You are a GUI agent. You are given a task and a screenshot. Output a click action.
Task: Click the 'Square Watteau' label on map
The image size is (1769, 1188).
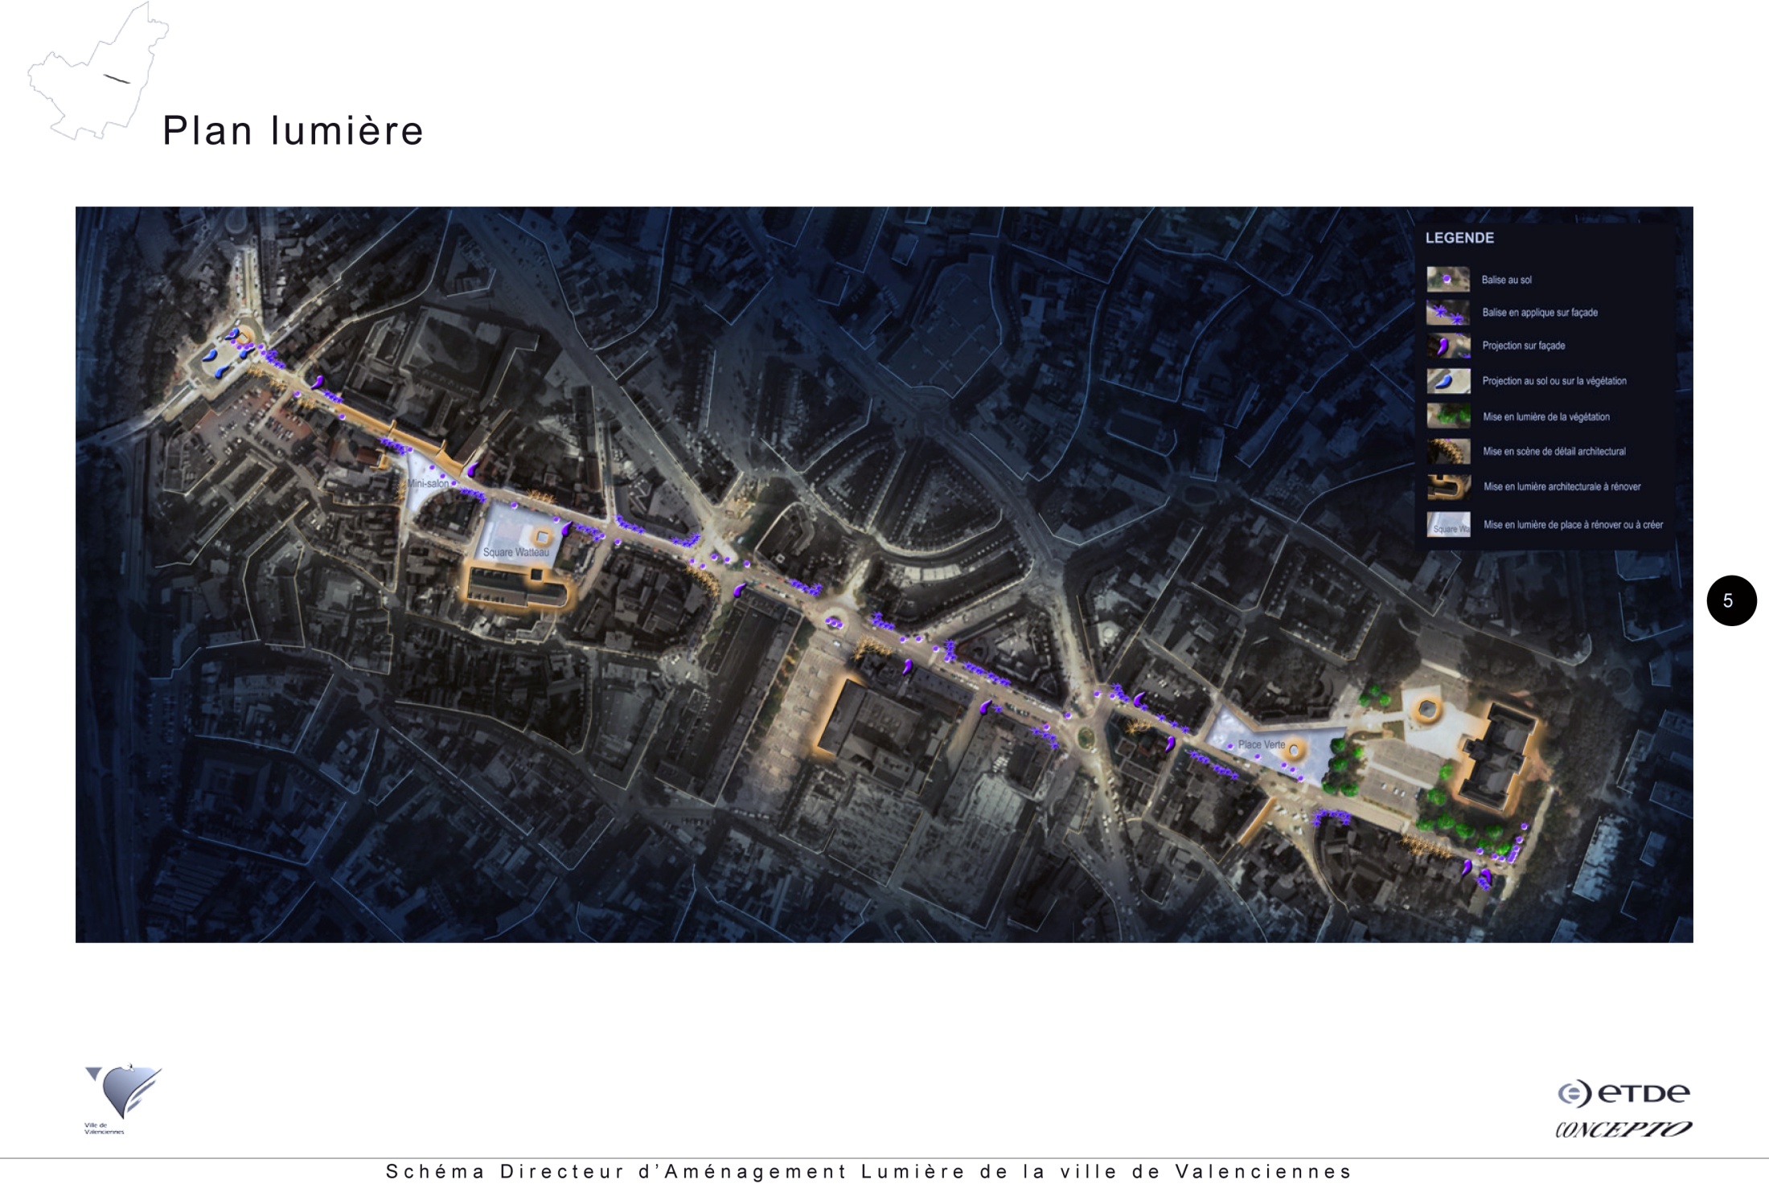515,552
